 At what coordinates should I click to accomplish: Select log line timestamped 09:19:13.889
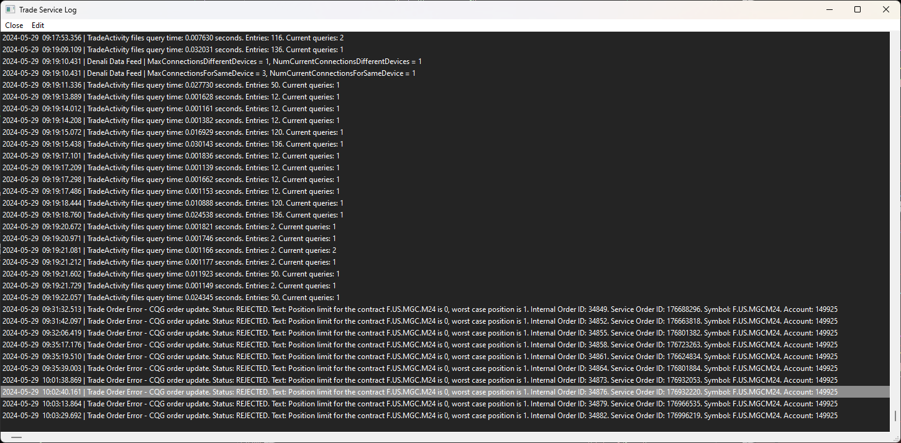tap(445, 97)
